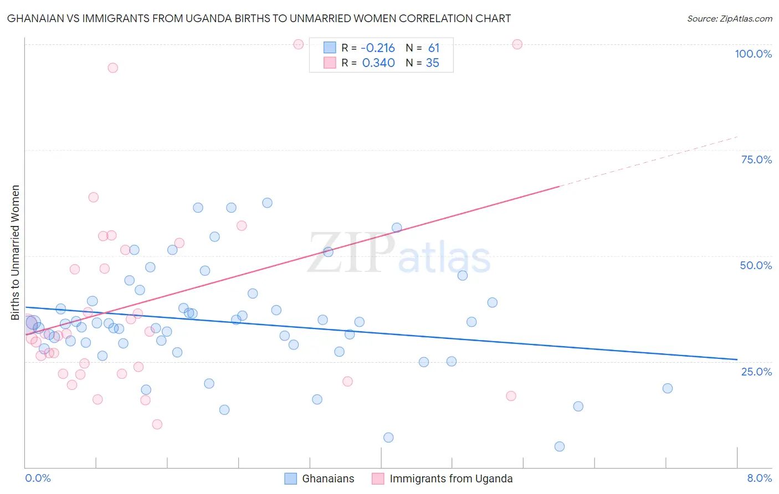Click the pink Immigrants from Uganda legend swatch

pyautogui.click(x=378, y=478)
